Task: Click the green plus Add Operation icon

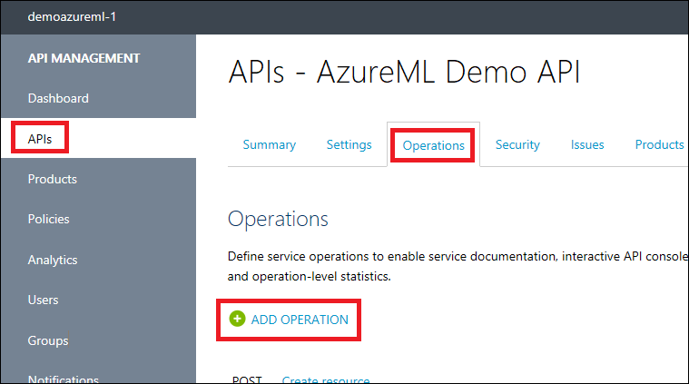Action: 237,319
